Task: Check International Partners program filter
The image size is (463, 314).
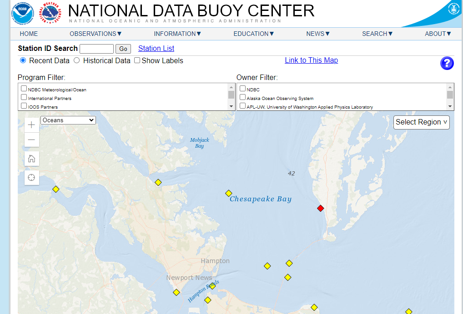Action: pyautogui.click(x=24, y=97)
